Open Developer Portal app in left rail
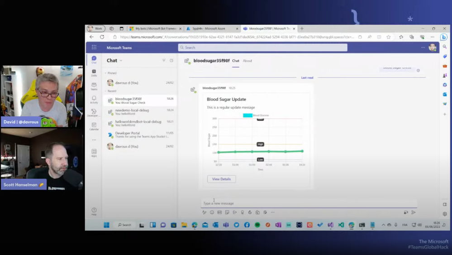Viewport: 452px width, 255px height. (94, 113)
